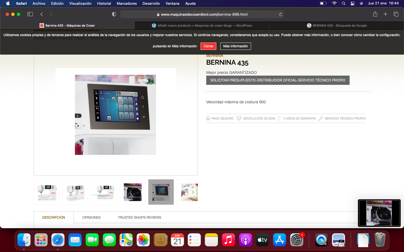Viewport: 404px width, 252px height.
Task: Advance thumbnail carousel with right arrow
Action: click(x=193, y=192)
